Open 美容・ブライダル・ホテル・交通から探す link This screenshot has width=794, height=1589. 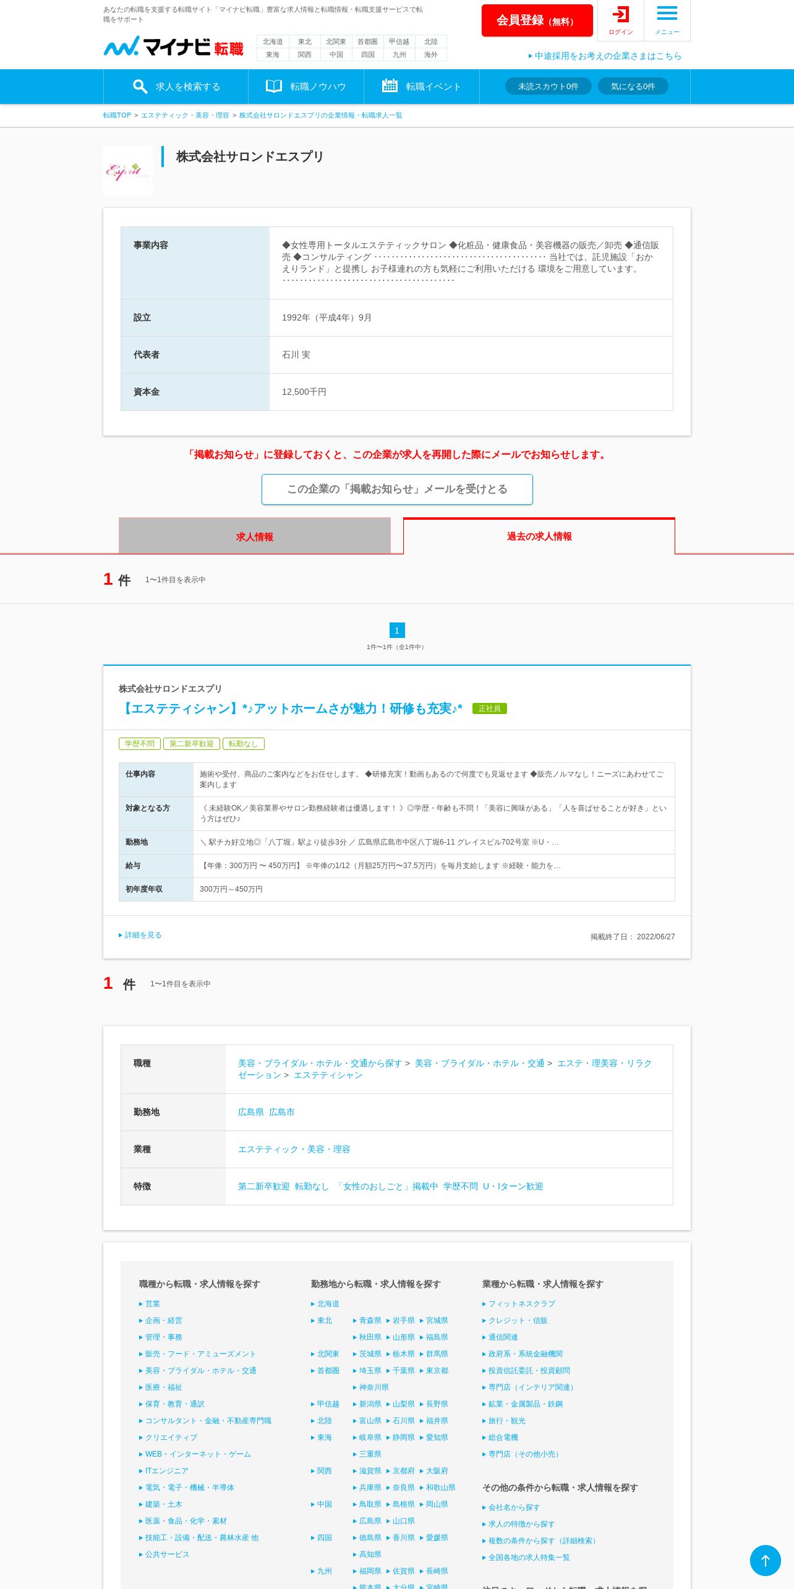pyautogui.click(x=320, y=1063)
